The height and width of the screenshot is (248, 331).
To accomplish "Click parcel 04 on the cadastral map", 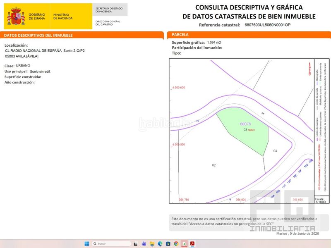I will [x=275, y=151].
